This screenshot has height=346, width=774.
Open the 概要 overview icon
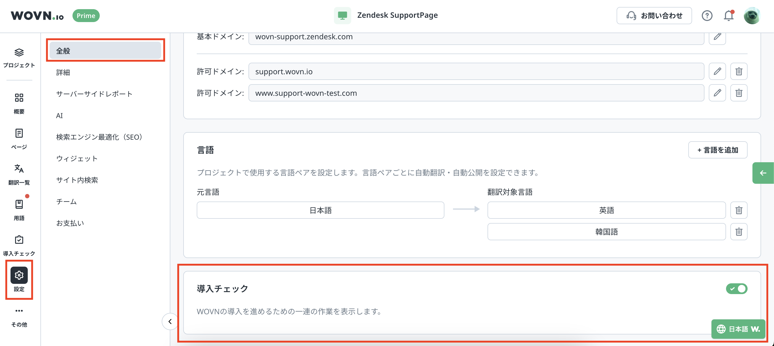19,98
